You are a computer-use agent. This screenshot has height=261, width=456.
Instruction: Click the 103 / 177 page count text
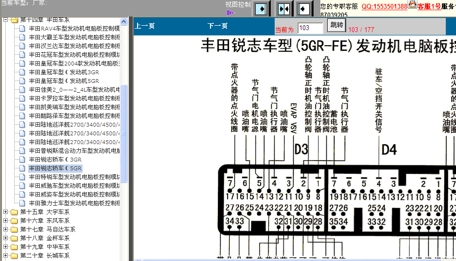pos(361,30)
